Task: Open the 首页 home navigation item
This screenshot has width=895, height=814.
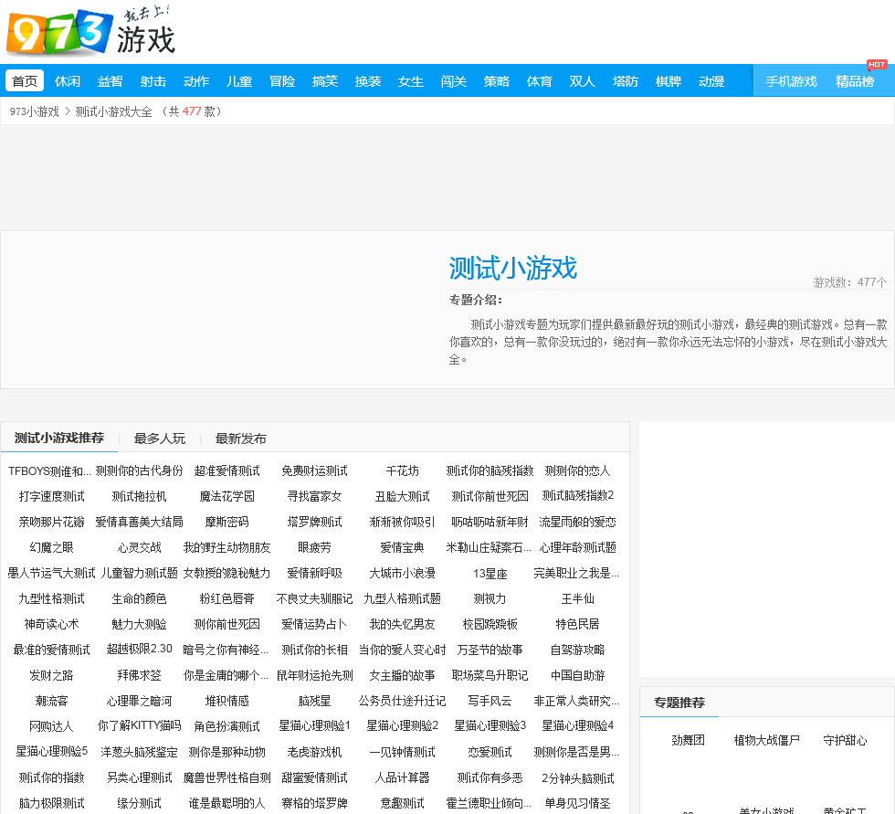Action: [25, 81]
